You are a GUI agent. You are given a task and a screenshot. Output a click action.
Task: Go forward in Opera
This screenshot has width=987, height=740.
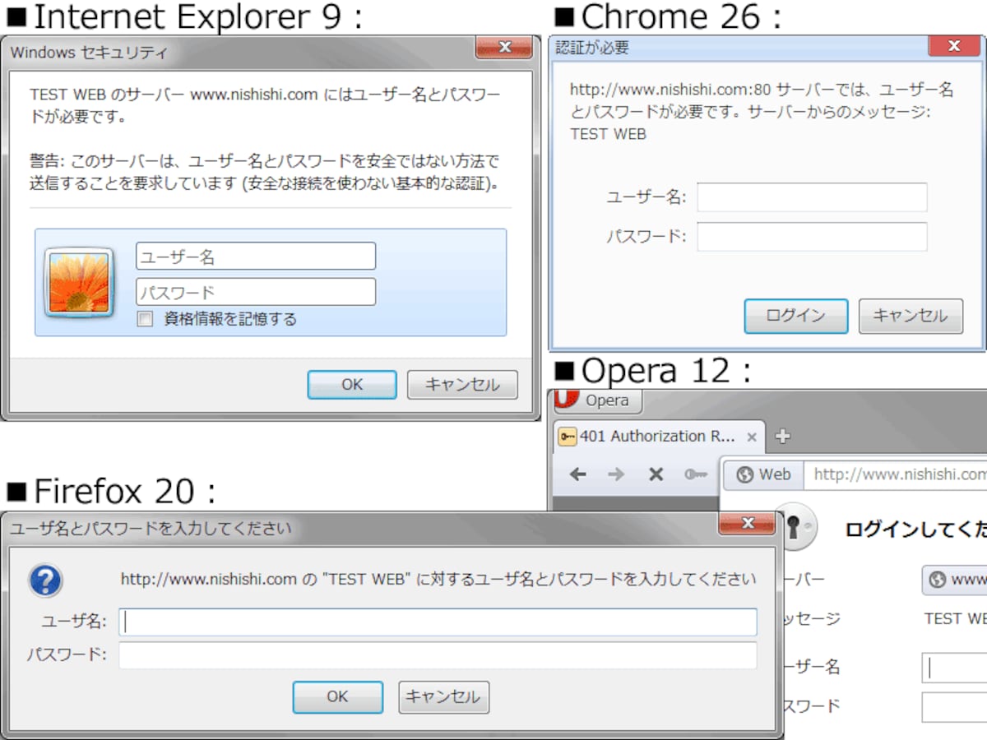tap(616, 474)
